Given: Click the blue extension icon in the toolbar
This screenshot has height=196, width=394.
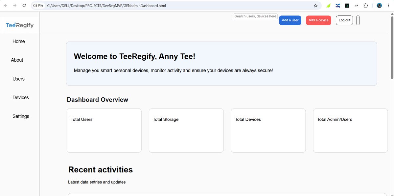Looking at the screenshot, I should click(x=337, y=6).
